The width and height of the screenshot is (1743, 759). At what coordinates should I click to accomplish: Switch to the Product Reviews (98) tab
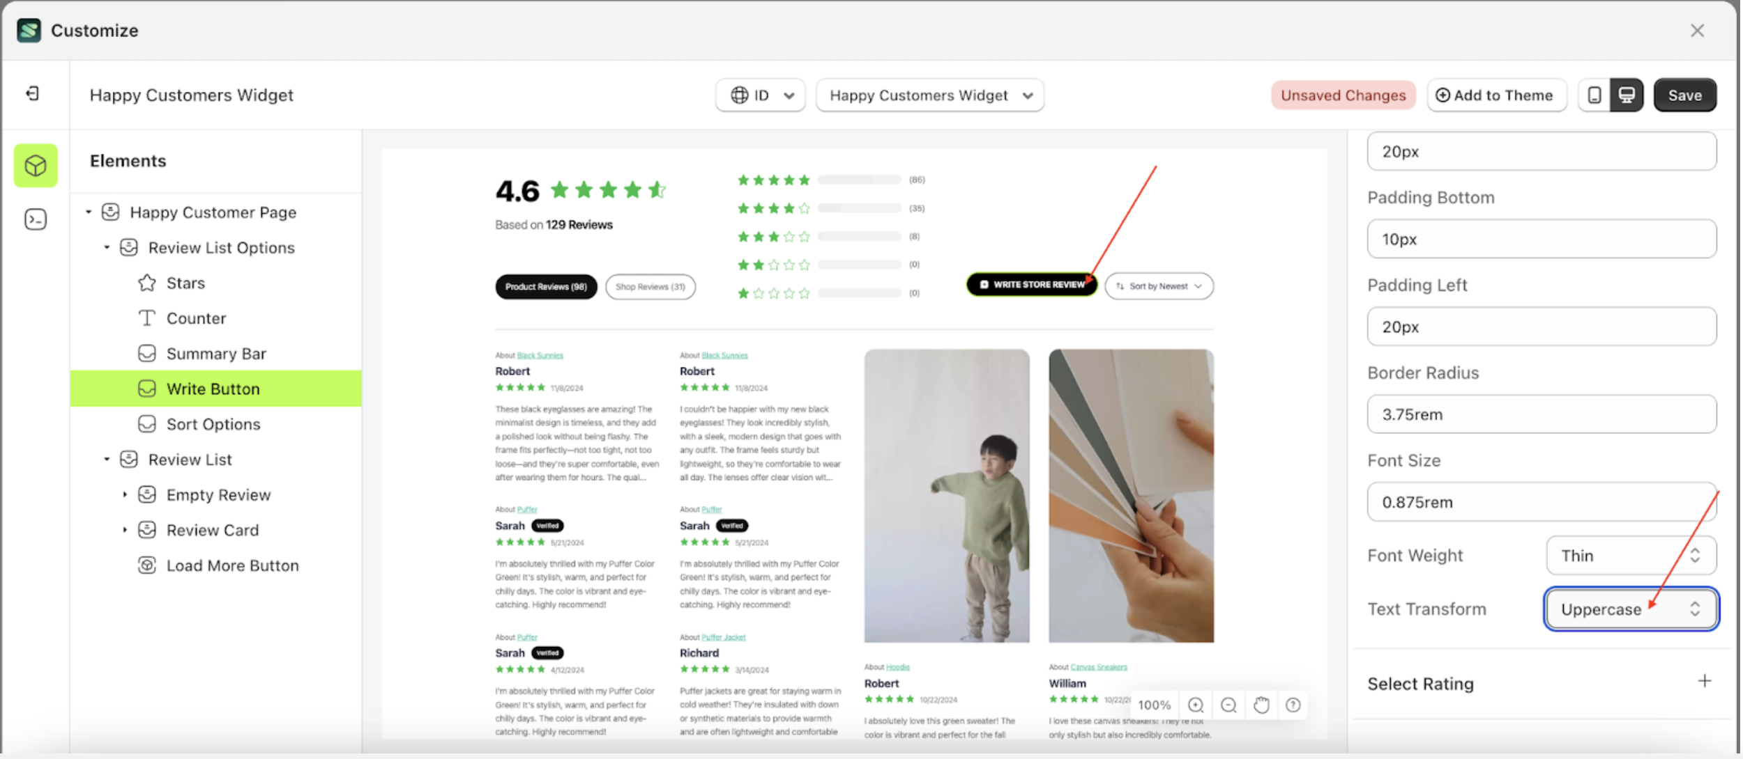(x=546, y=286)
